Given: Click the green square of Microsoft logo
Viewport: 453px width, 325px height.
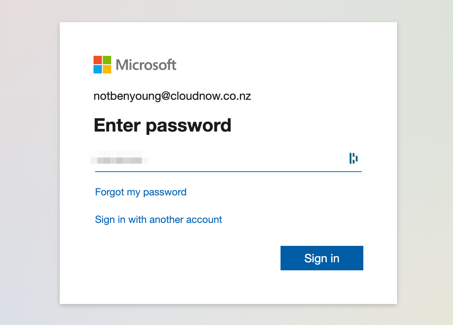Looking at the screenshot, I should tap(107, 60).
